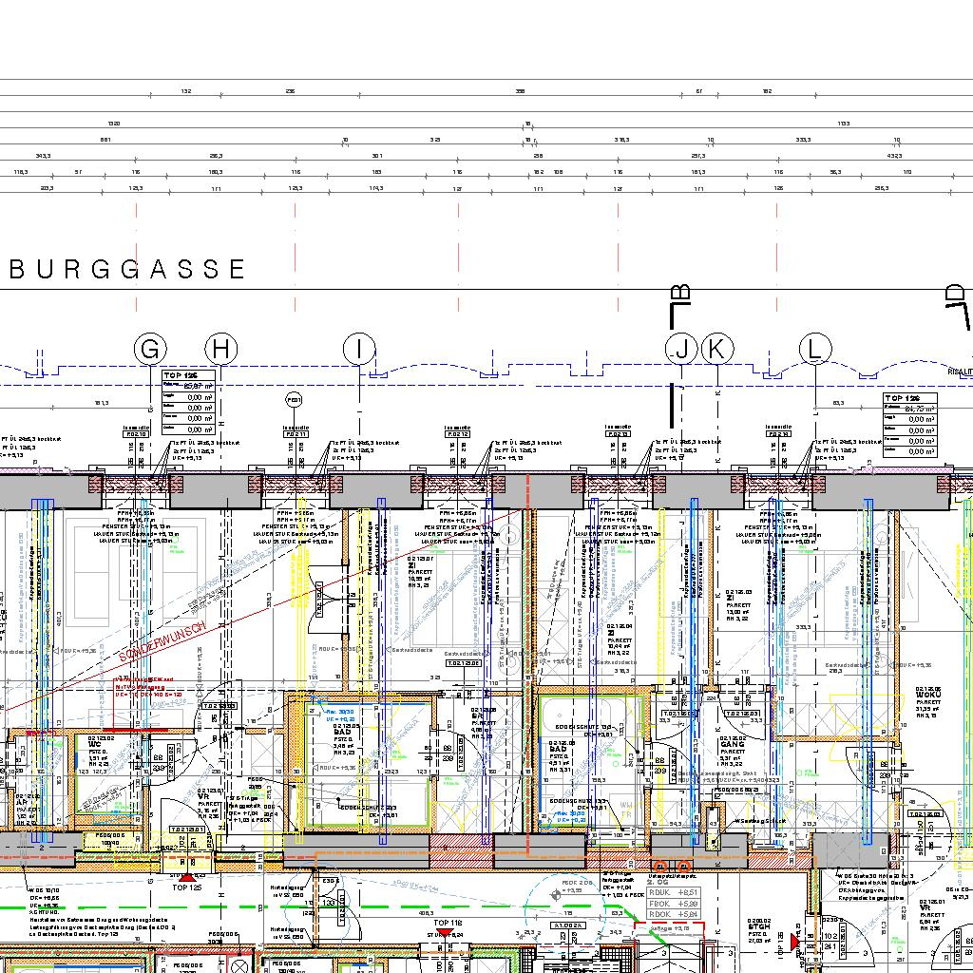Click the red TOP 118 entrance triangle

click(439, 933)
